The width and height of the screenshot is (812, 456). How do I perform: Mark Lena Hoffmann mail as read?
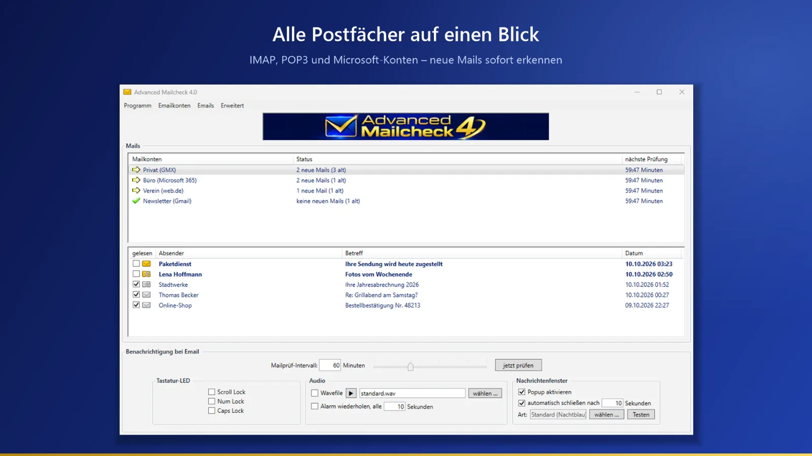136,274
